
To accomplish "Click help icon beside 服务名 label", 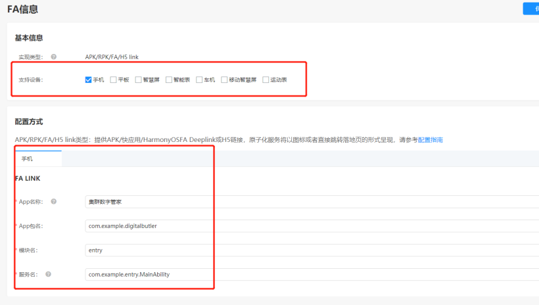I will click(x=49, y=274).
